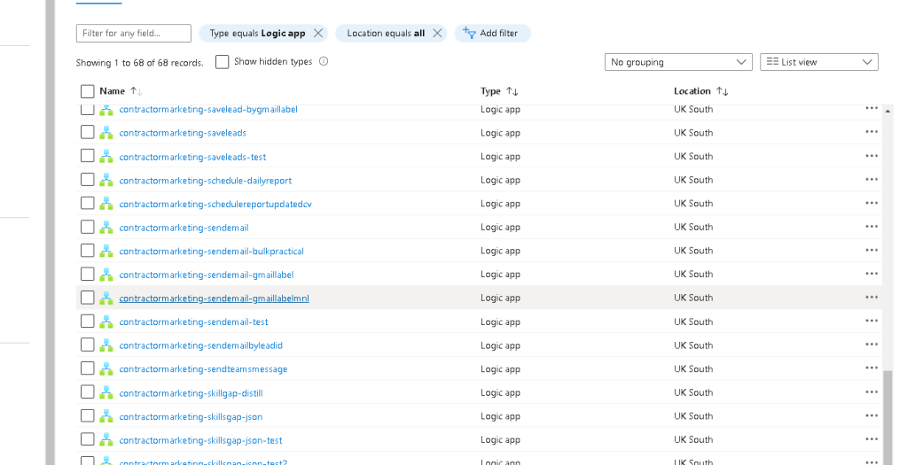
Task: Open the No grouping dropdown
Action: (678, 62)
